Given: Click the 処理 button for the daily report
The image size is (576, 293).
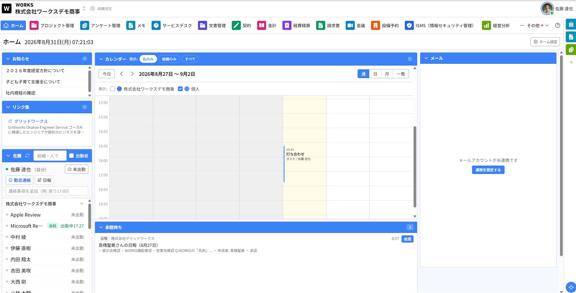Looking at the screenshot, I should click(x=407, y=239).
